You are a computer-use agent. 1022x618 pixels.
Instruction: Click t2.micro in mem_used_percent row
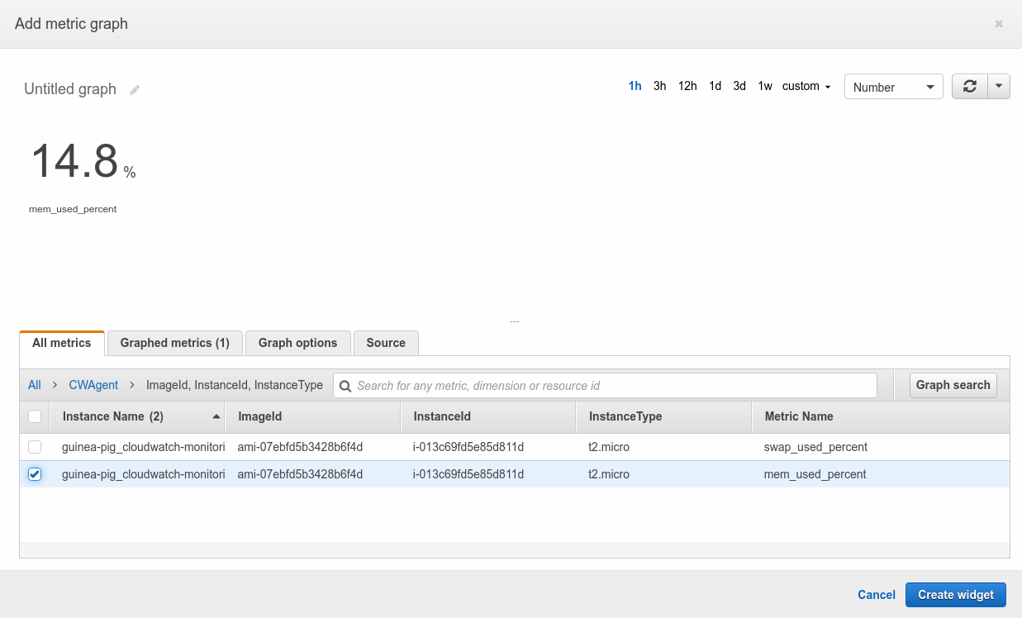click(x=609, y=474)
